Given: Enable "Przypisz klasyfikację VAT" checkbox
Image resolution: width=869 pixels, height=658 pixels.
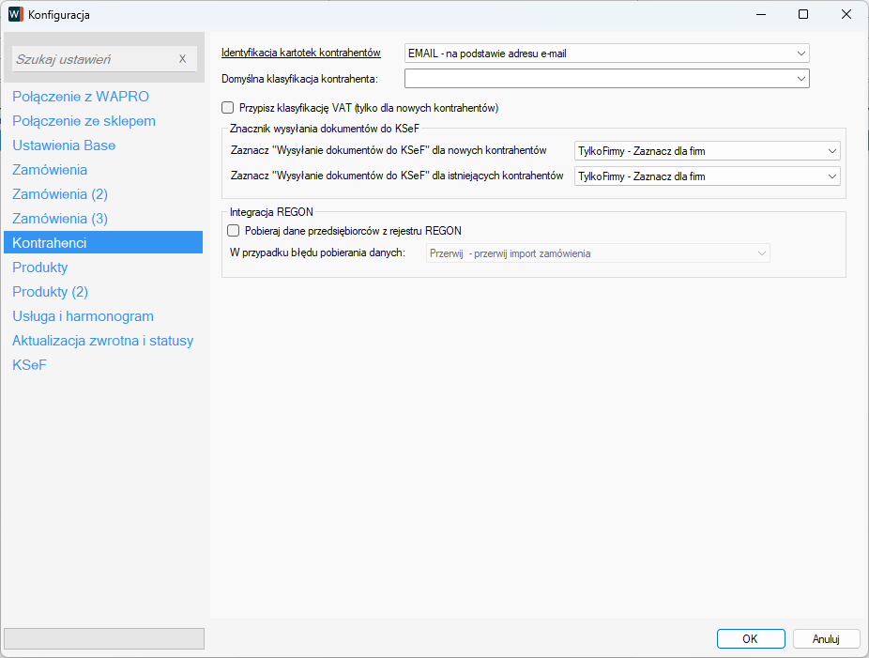Looking at the screenshot, I should pos(228,108).
